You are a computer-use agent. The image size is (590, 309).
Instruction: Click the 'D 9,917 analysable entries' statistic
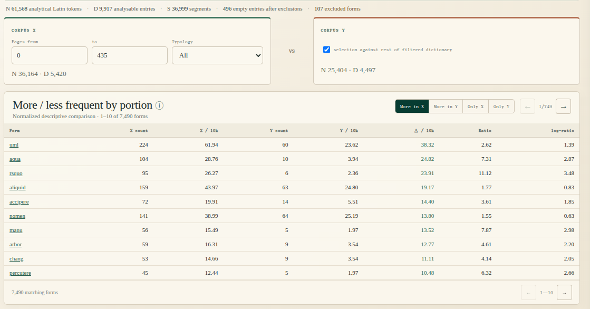click(124, 8)
